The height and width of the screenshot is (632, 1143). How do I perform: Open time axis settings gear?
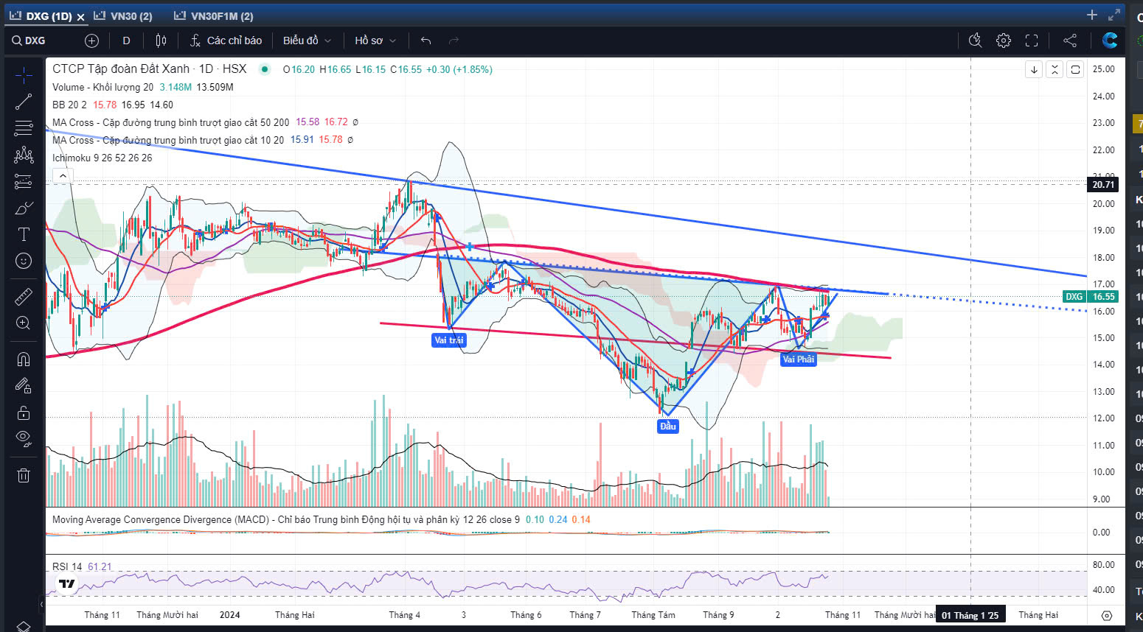1106,615
